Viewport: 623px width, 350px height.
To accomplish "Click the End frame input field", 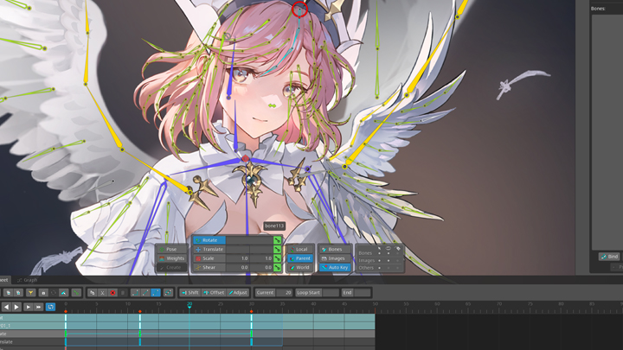I will pos(362,293).
